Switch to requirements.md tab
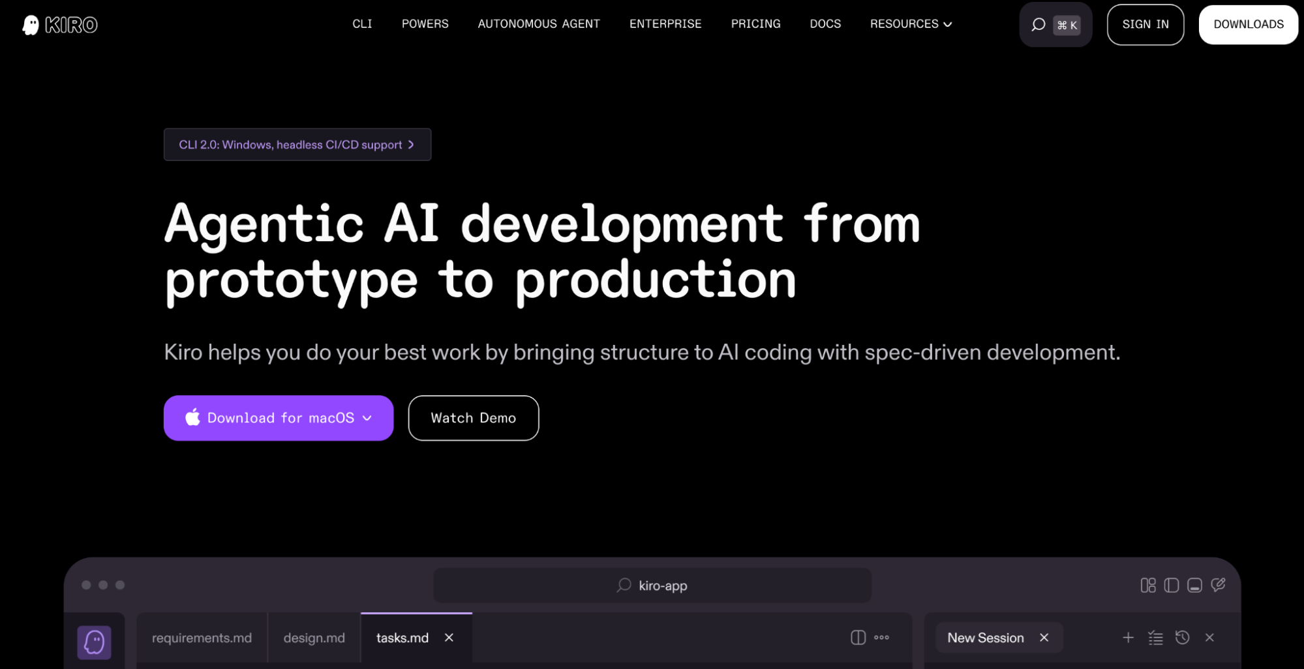The image size is (1304, 669). (x=202, y=638)
